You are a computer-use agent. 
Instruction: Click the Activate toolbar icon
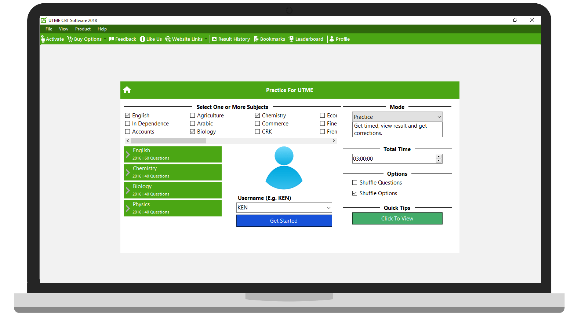43,39
